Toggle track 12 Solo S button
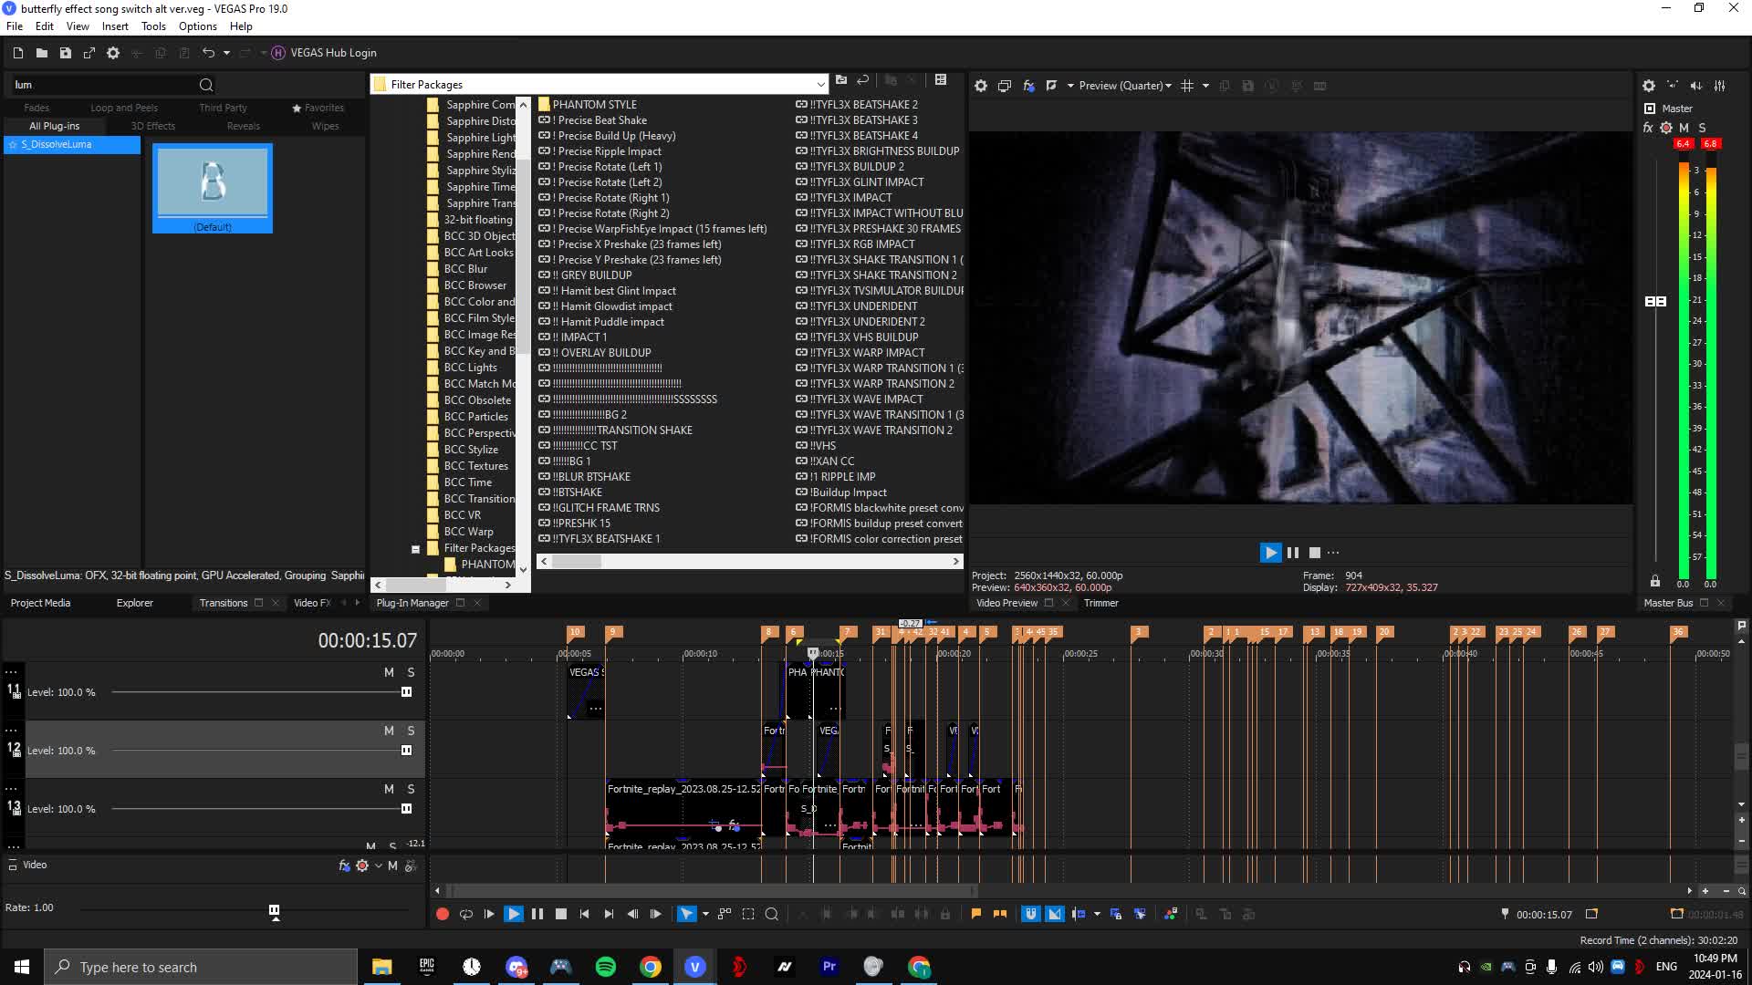The image size is (1752, 985). click(x=409, y=730)
